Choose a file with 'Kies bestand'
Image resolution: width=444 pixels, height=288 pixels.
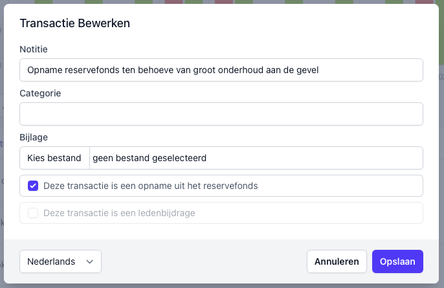54,158
